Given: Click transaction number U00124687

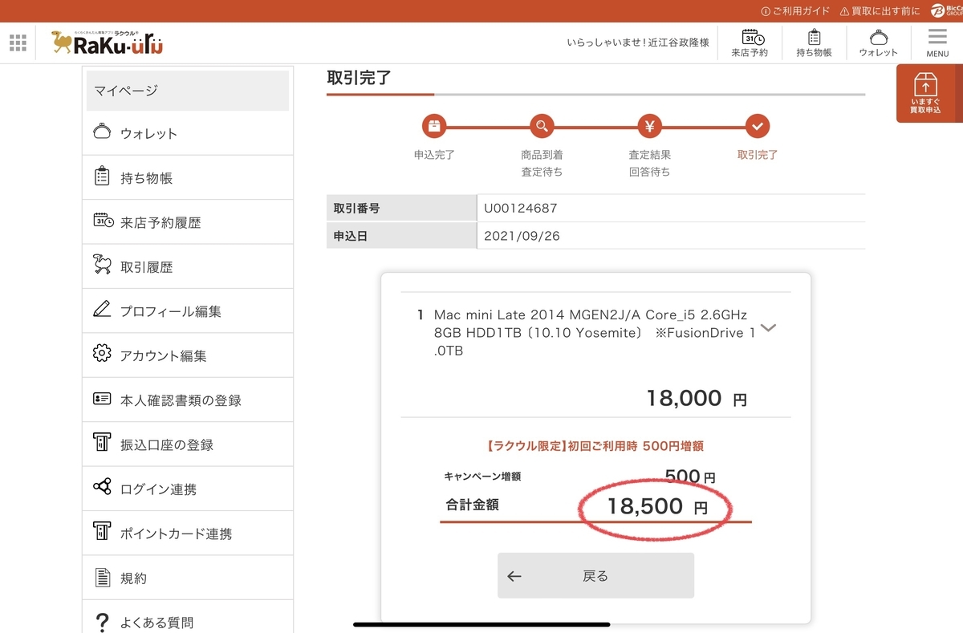Looking at the screenshot, I should [x=520, y=209].
